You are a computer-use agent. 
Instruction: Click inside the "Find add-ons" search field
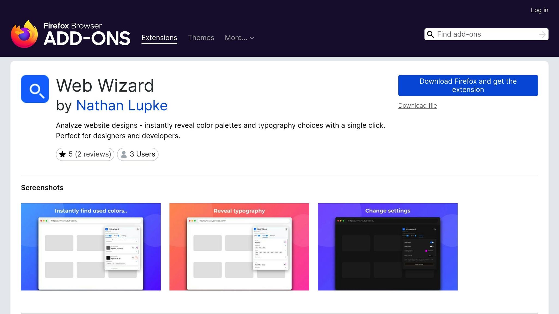(x=478, y=34)
